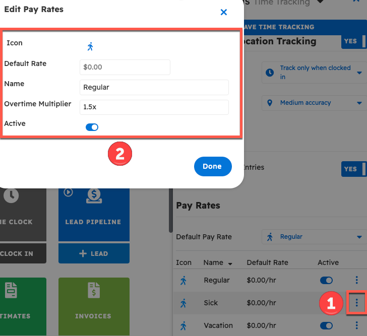
Task: Disable the Active switch for the Vacation pay rate
Action: [x=326, y=325]
